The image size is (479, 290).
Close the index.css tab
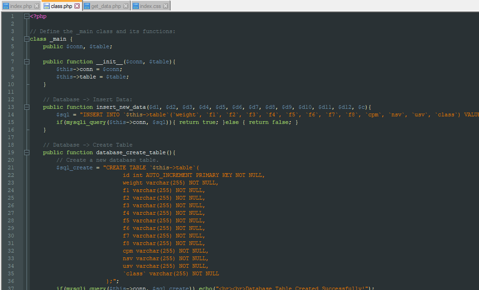pyautogui.click(x=164, y=6)
